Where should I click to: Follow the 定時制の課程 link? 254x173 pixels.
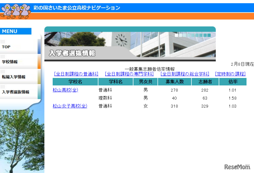[x=230, y=74]
